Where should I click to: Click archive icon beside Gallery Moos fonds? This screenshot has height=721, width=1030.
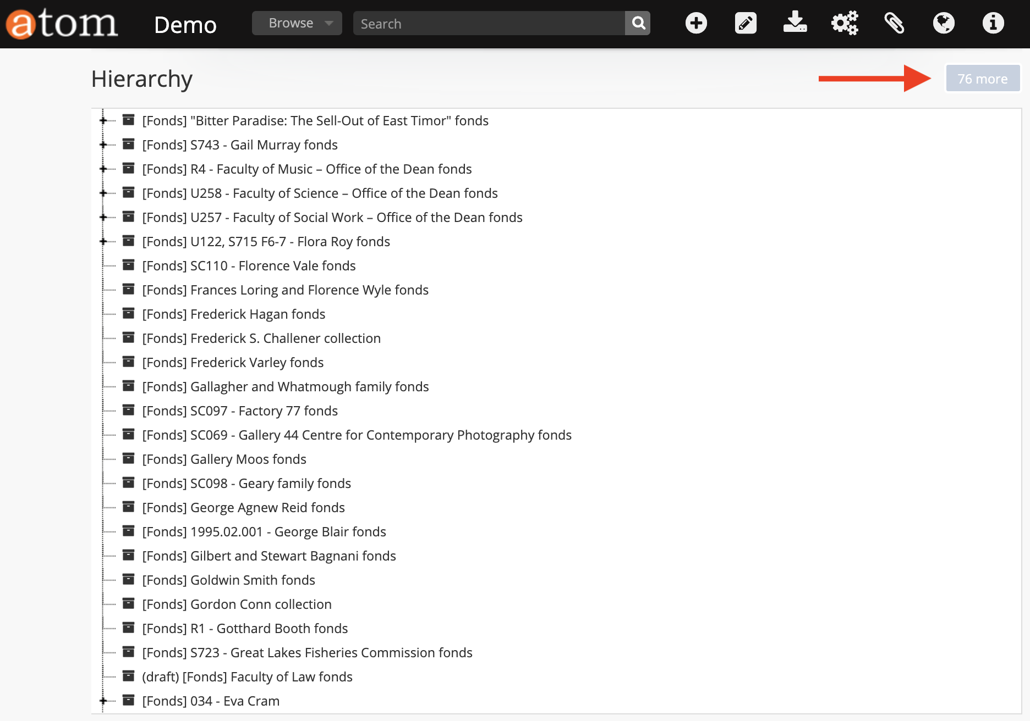[128, 458]
